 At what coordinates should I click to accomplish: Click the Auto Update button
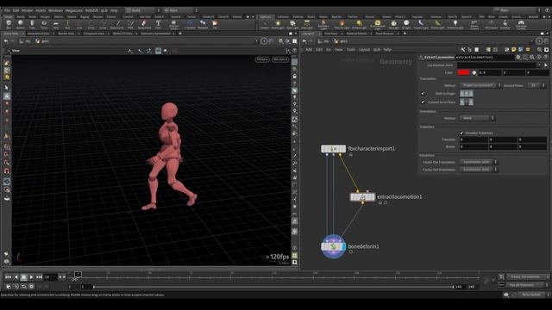pos(531,294)
